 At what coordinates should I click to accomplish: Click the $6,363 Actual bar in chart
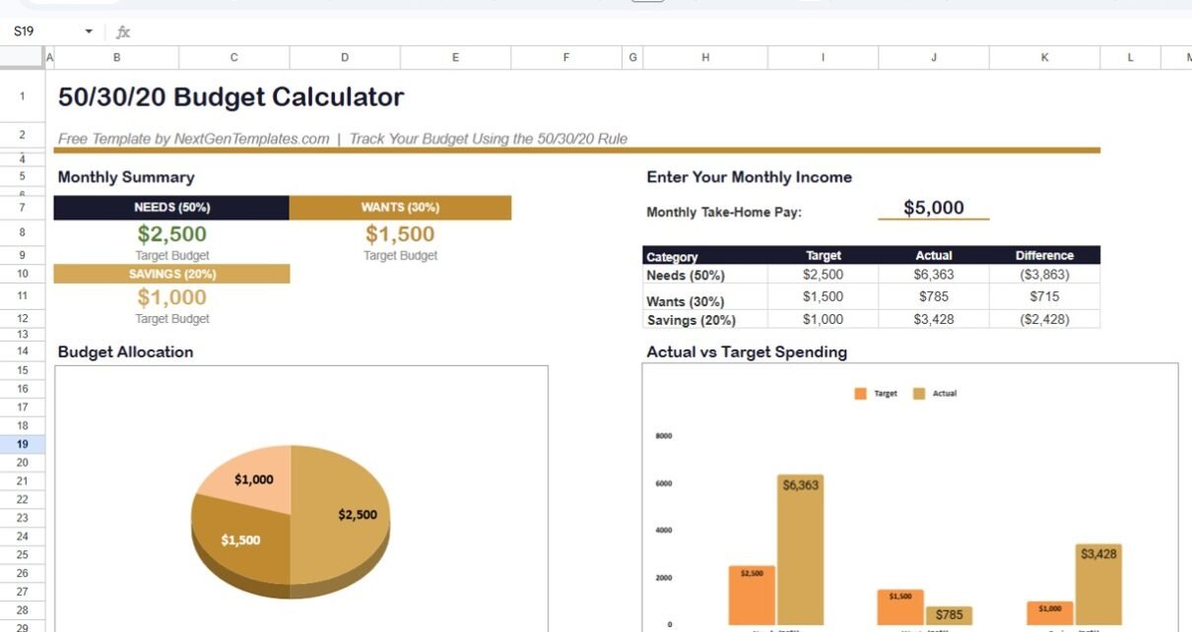pyautogui.click(x=800, y=551)
